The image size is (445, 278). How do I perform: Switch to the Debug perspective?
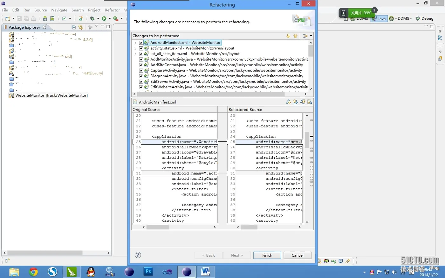[x=425, y=18]
